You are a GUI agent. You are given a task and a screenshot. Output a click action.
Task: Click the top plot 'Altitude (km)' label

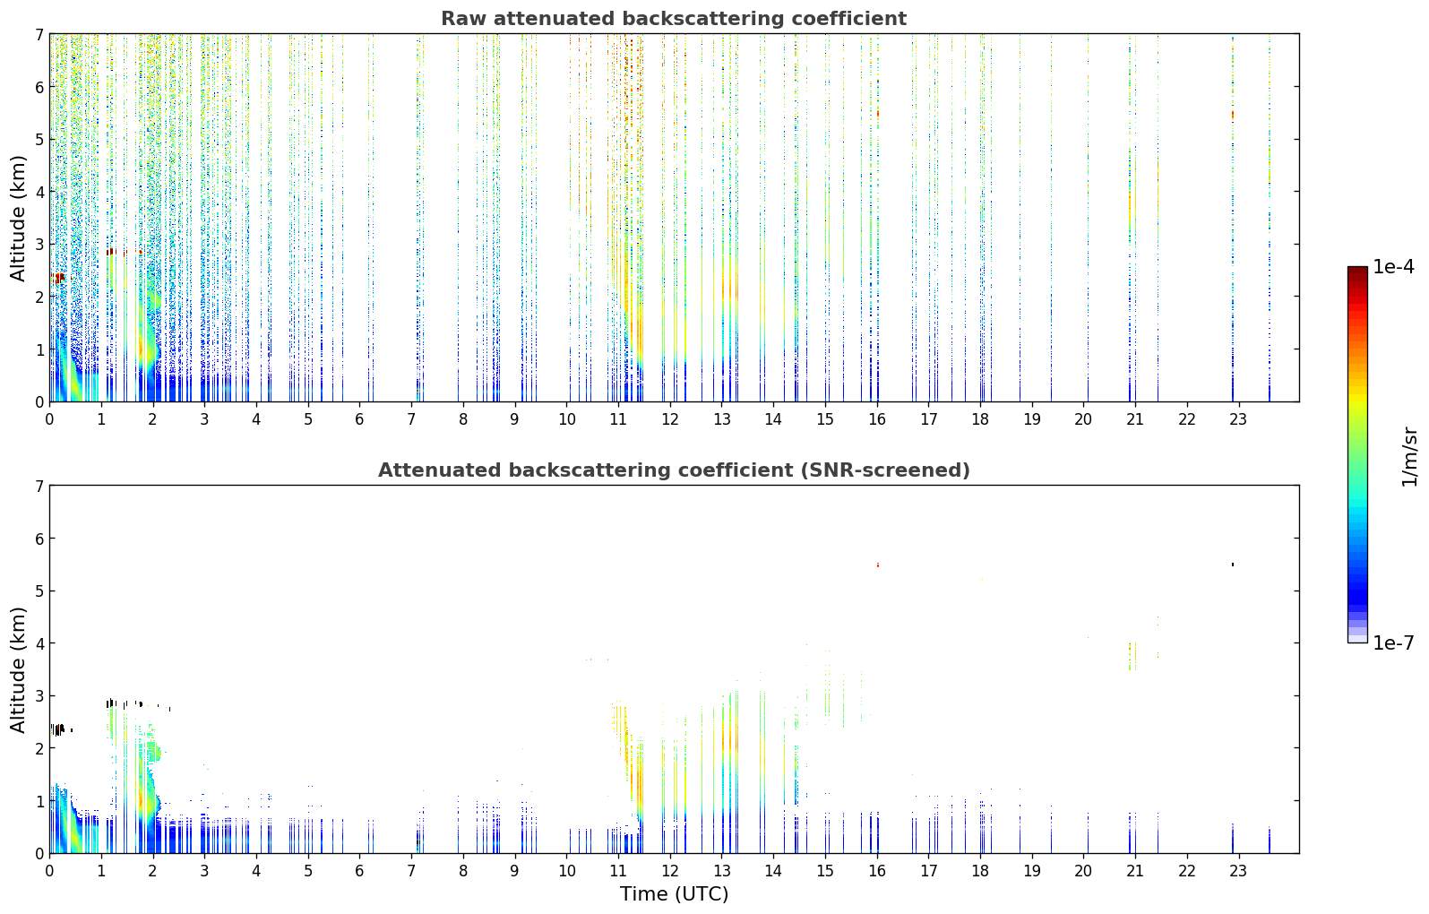point(19,218)
